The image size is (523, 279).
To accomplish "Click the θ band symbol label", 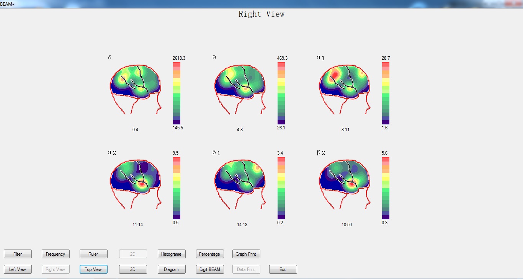I will [214, 57].
